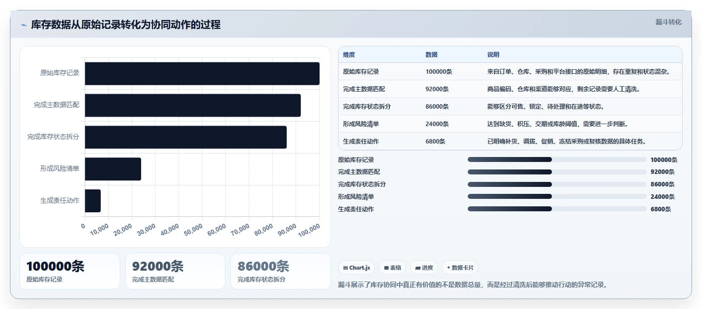This screenshot has width=702, height=309.
Task: Open the 100000条 原始库存记录 data card
Action: coord(70,271)
